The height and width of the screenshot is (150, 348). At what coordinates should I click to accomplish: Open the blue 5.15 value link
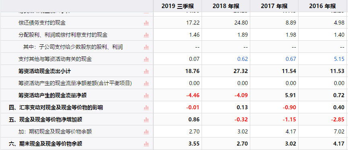click(339, 59)
